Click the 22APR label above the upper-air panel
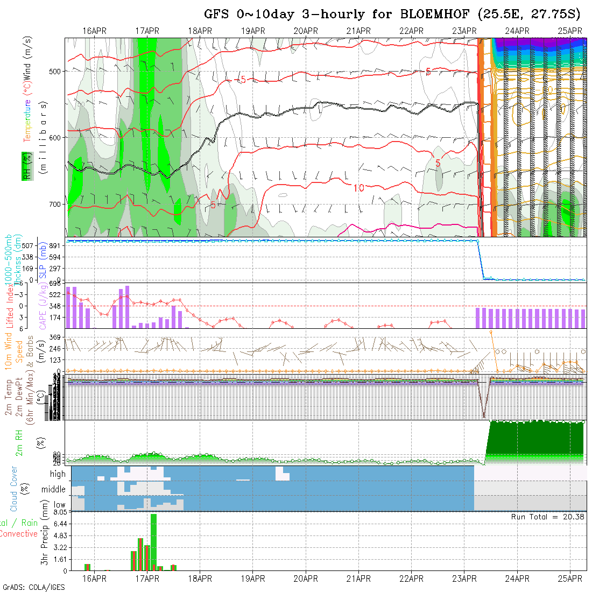 pos(412,31)
